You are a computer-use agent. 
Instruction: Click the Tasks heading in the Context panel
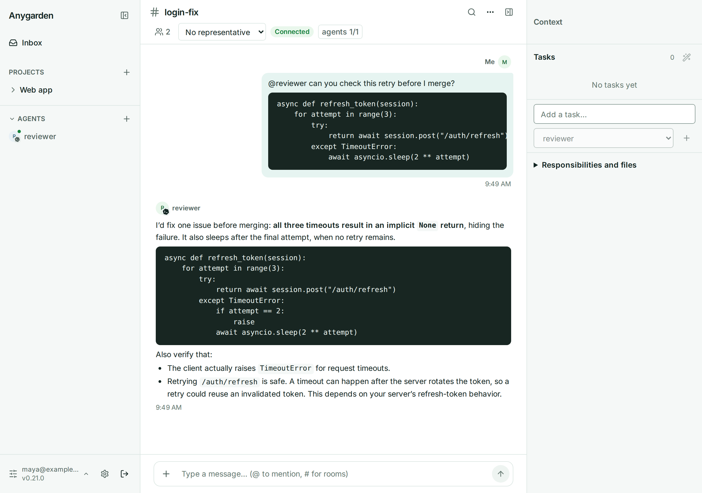[x=544, y=57]
